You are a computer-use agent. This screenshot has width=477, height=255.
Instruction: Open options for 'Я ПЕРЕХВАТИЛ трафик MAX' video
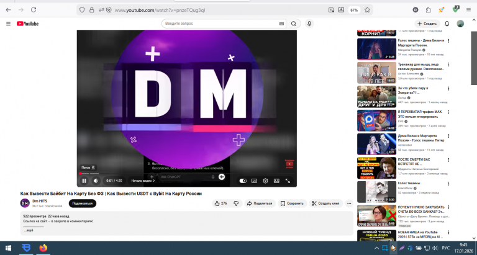(x=448, y=112)
